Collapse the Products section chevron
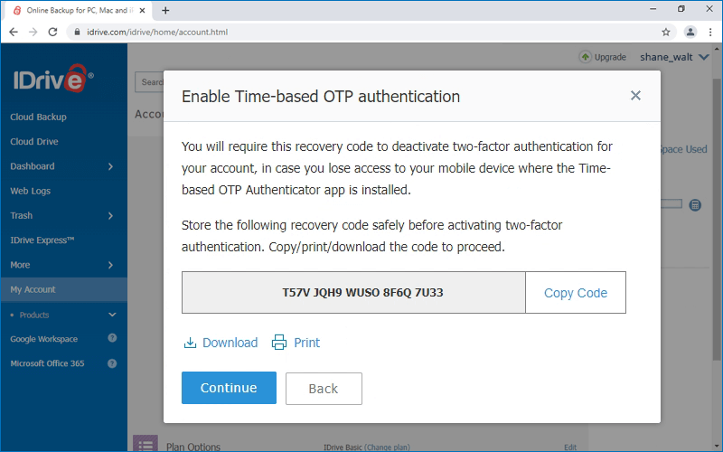 click(x=112, y=315)
